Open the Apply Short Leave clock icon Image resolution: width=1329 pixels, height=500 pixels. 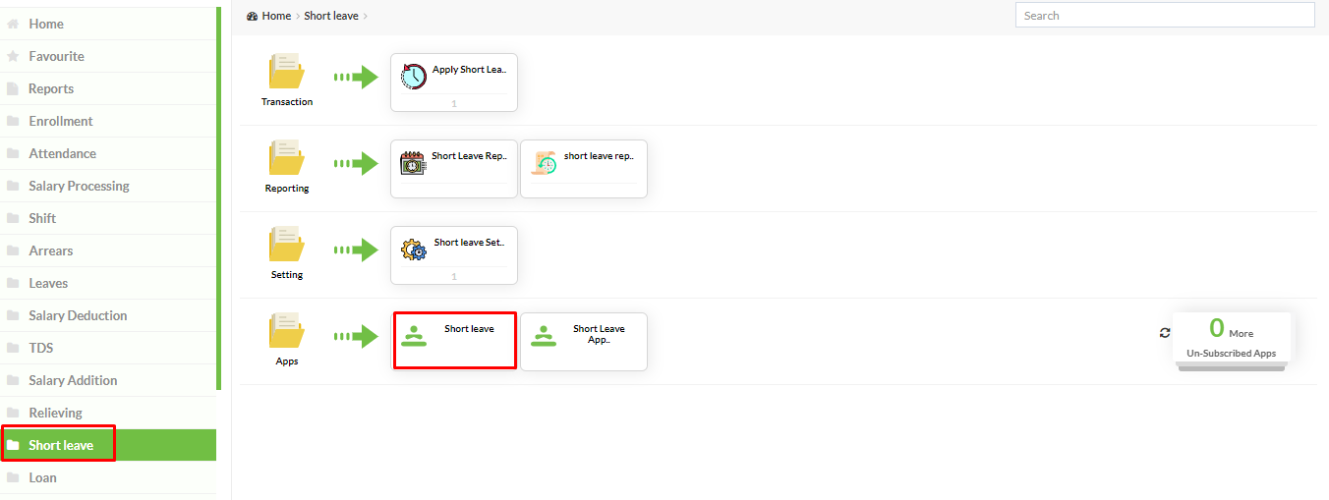pos(414,77)
